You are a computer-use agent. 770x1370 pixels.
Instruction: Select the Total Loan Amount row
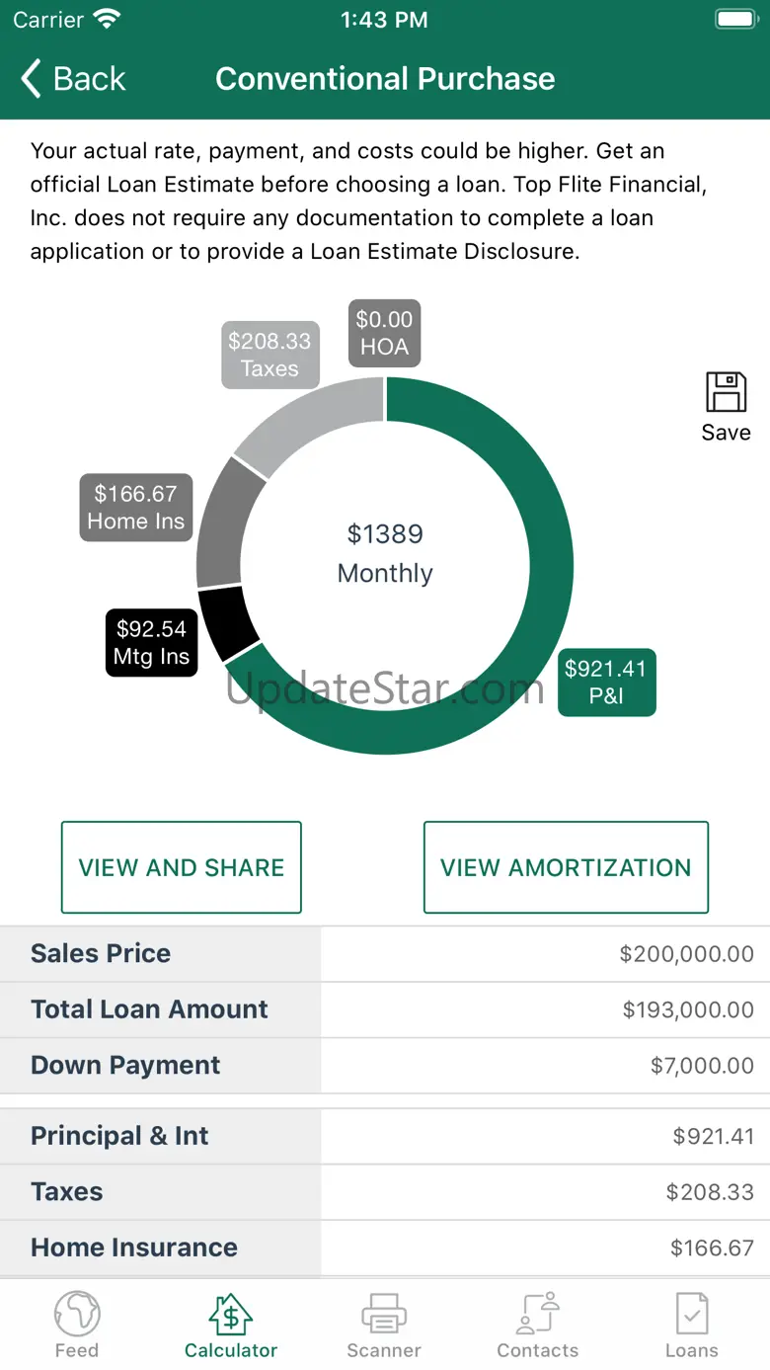pyautogui.click(x=385, y=1009)
